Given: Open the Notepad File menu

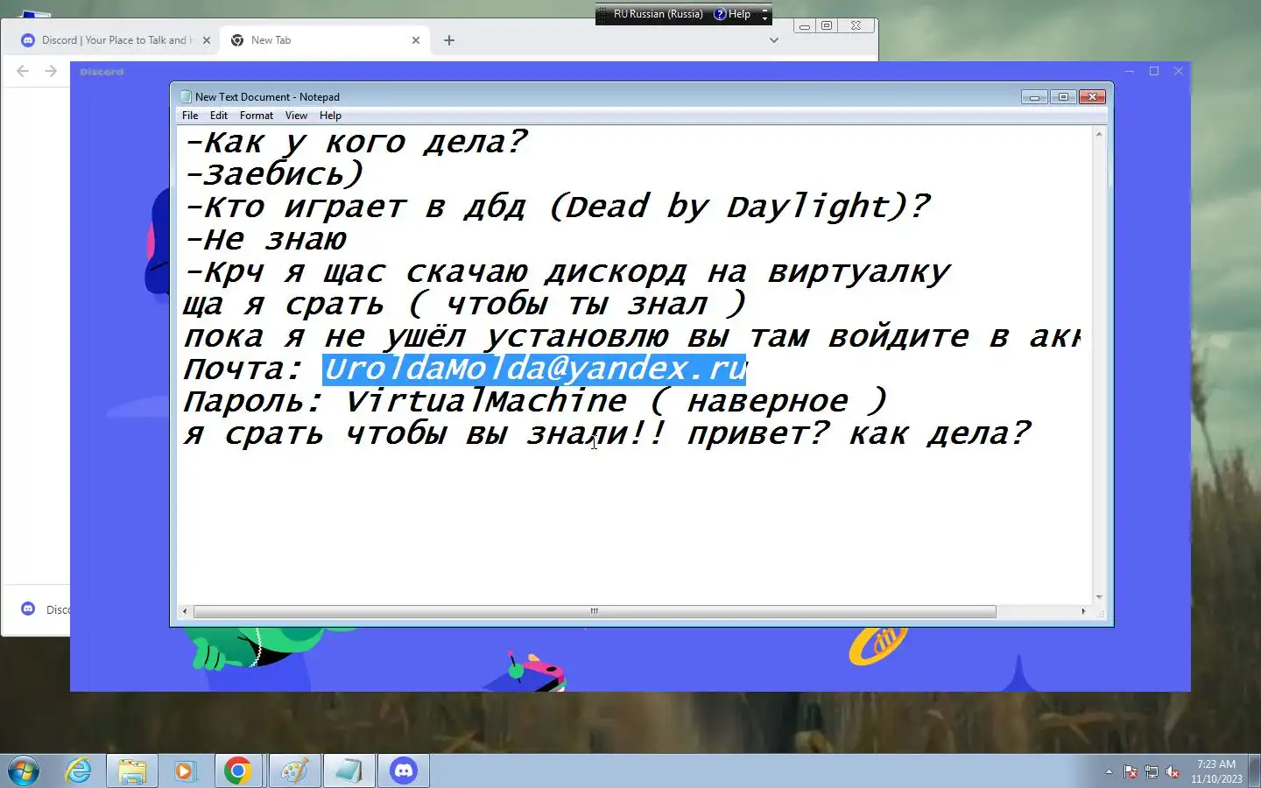Looking at the screenshot, I should coord(190,116).
